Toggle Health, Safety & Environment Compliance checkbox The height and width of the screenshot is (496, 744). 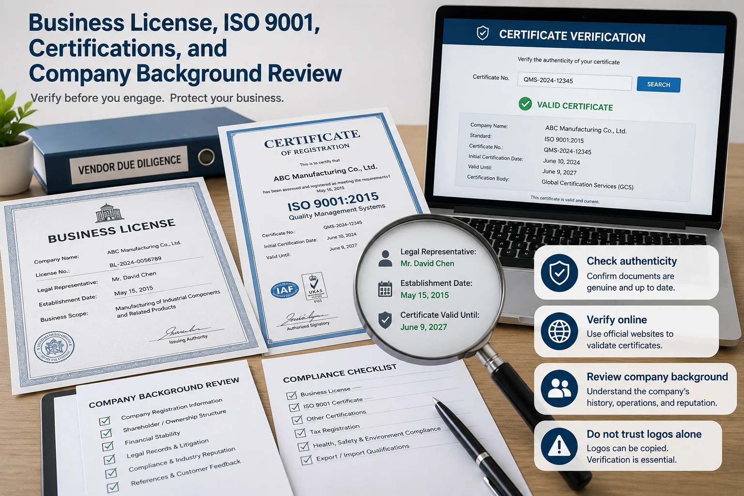[x=304, y=447]
